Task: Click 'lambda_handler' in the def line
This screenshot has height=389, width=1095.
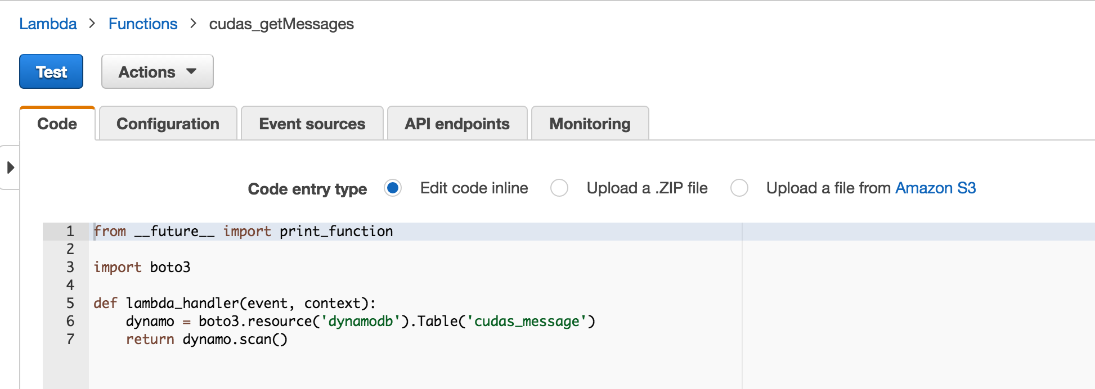Action: 183,303
